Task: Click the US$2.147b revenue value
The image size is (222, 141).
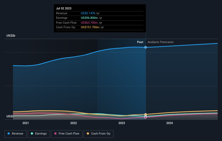Action: click(88, 13)
